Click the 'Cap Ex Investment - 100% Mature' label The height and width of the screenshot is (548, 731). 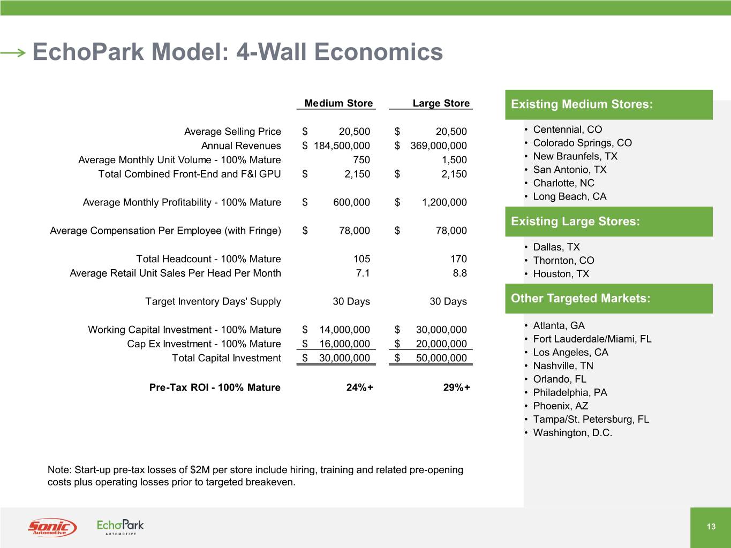pyautogui.click(x=204, y=344)
